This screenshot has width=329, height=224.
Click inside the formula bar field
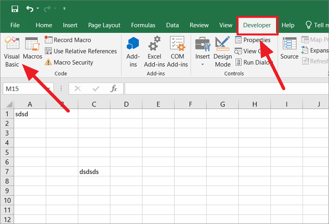point(227,89)
